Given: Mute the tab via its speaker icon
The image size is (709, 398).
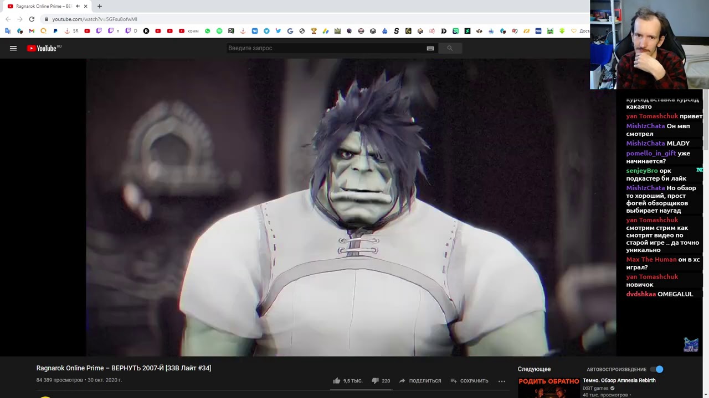Looking at the screenshot, I should tap(78, 6).
